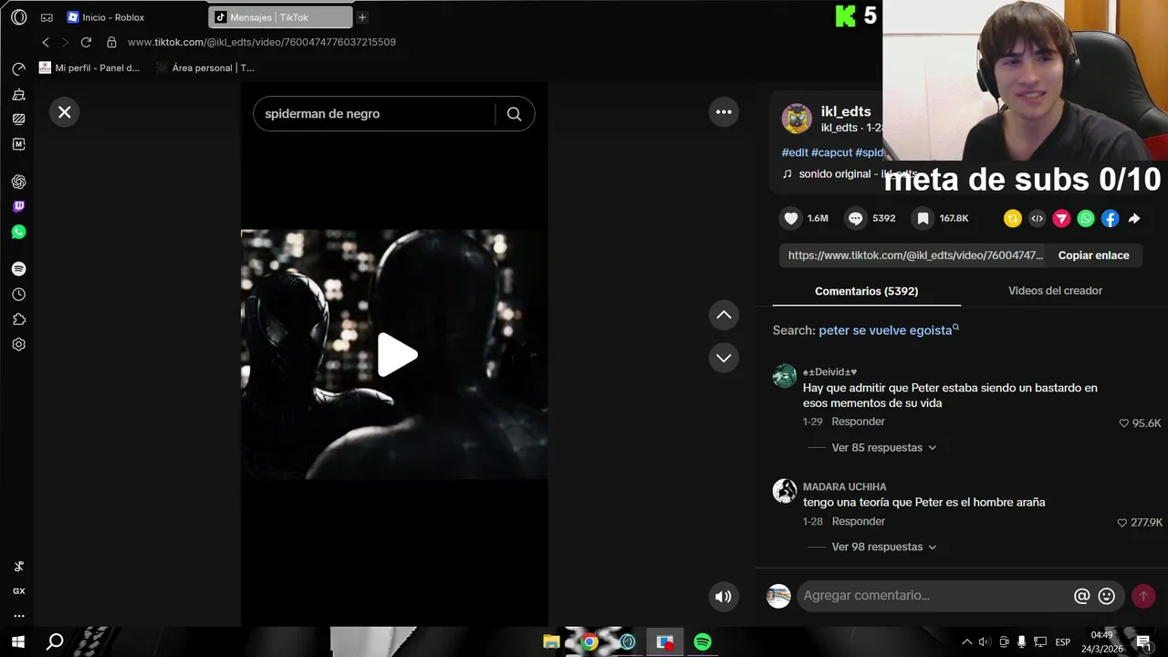
Task: Open the Opera menu logo
Action: (18, 17)
